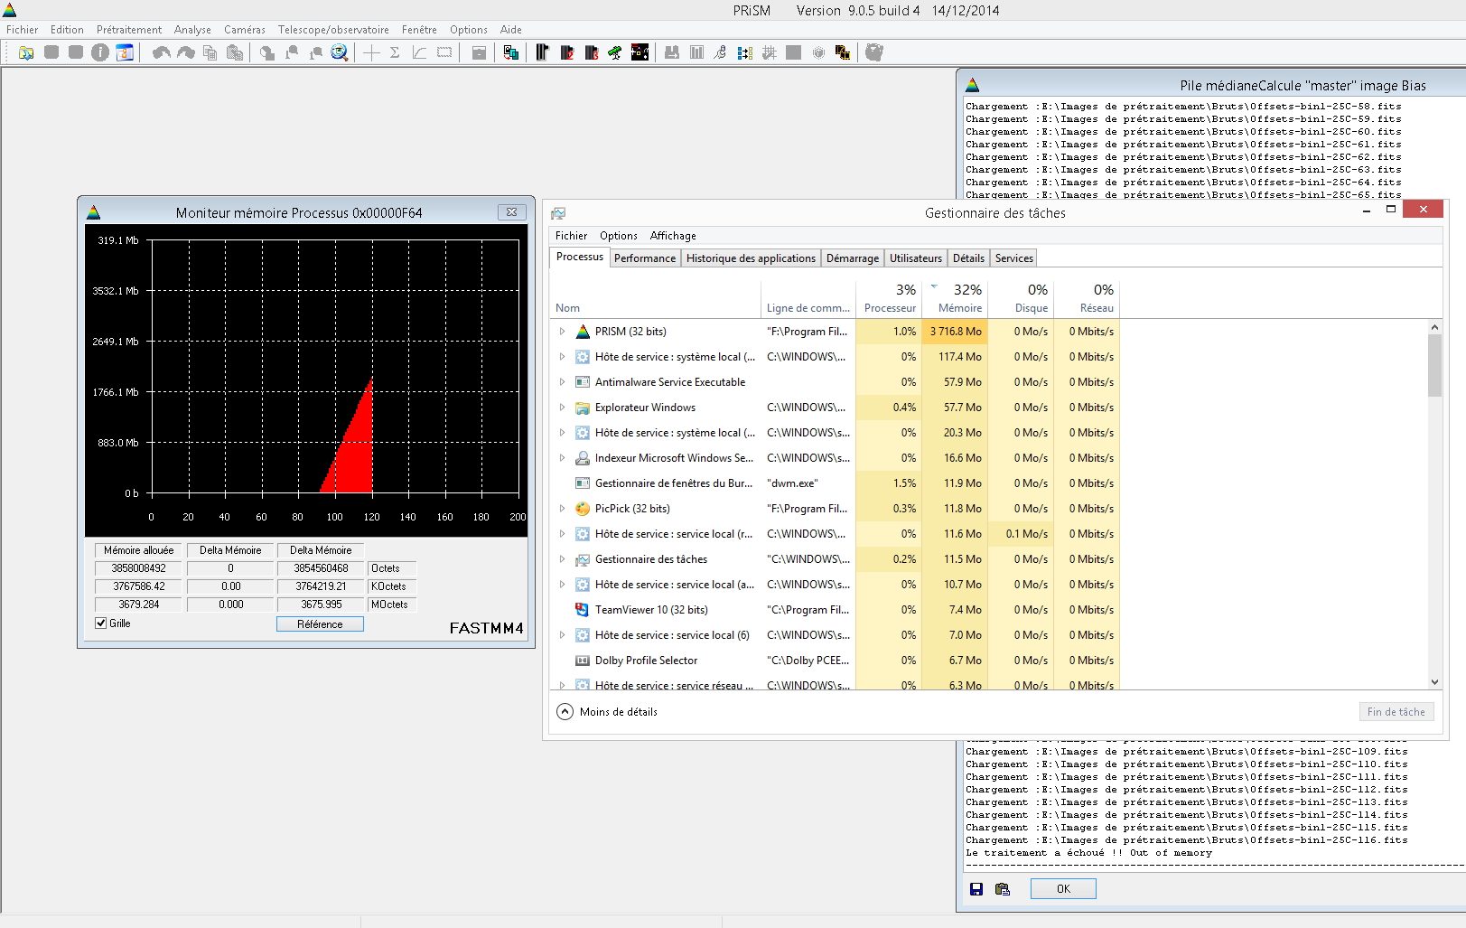Image resolution: width=1466 pixels, height=928 pixels.
Task: Click OK in the Pile médiane window
Action: [1063, 889]
